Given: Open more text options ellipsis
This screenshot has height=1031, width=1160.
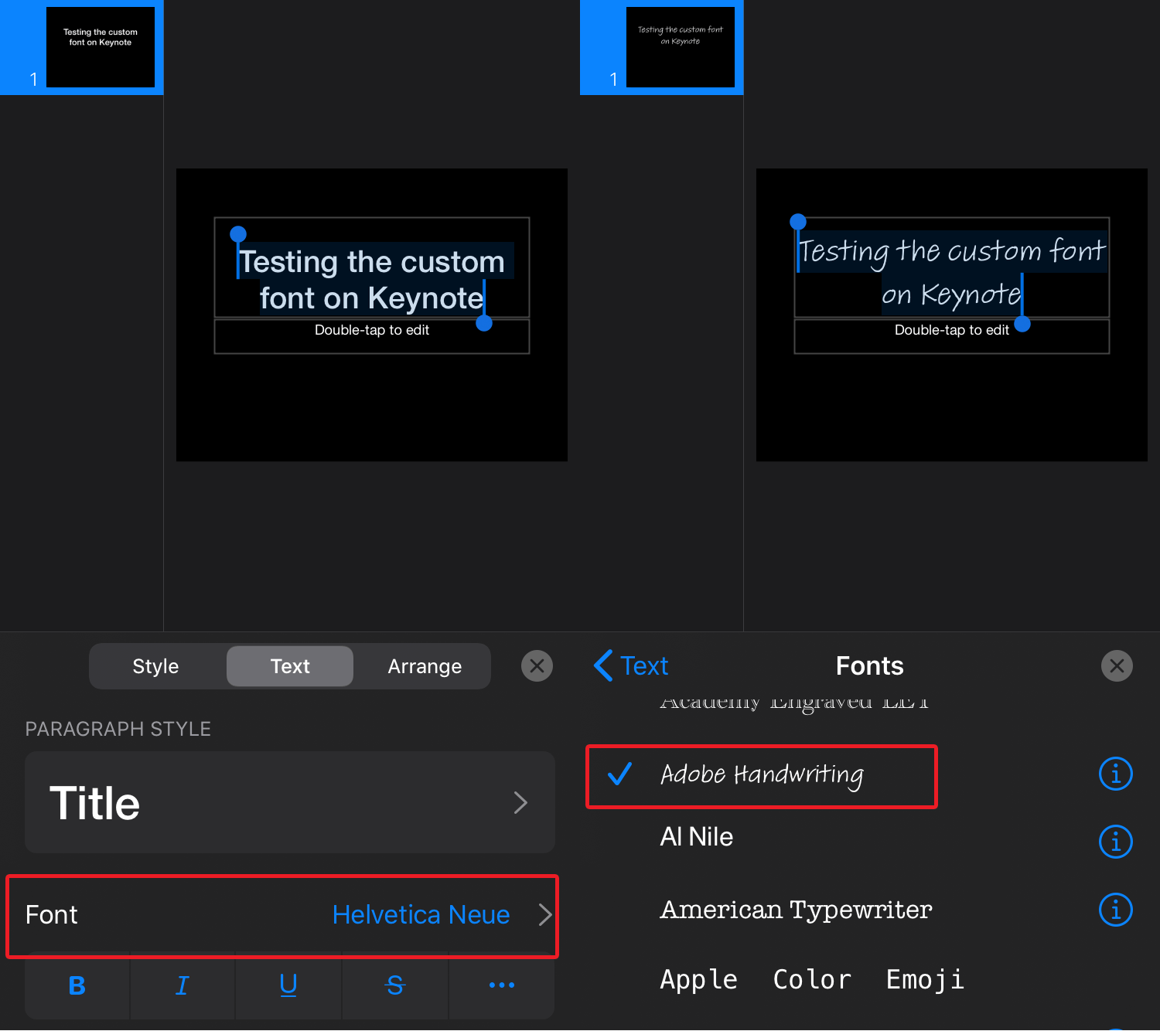Looking at the screenshot, I should pyautogui.click(x=502, y=985).
